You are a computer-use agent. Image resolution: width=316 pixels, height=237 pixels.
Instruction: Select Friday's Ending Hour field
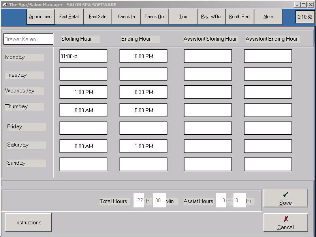[x=143, y=128]
